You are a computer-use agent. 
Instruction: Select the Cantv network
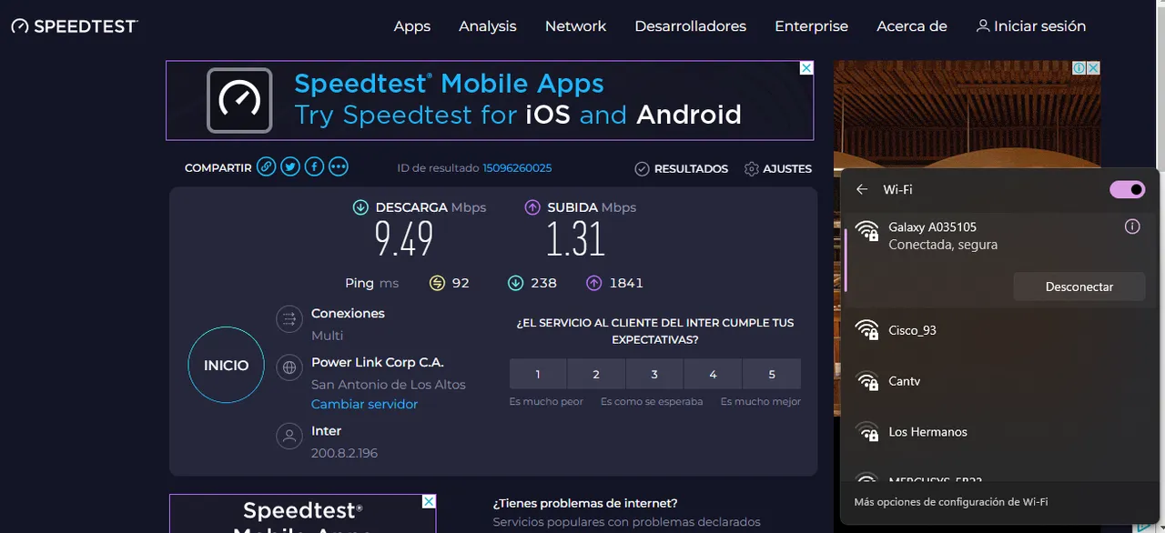point(999,381)
